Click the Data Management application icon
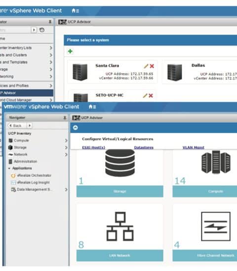Screen dimensions: 237x271 13,190
